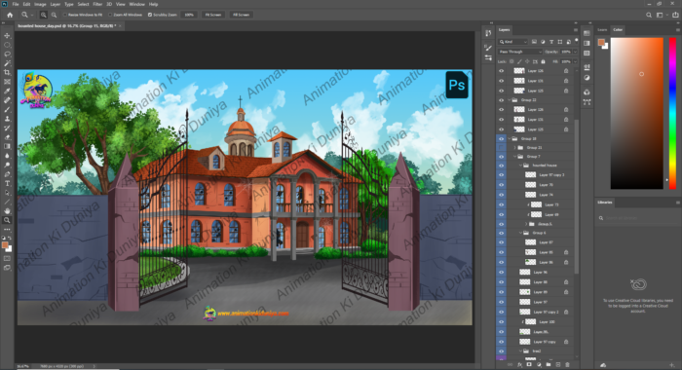Collapse the Group 22 folder
This screenshot has height=370, width=682.
click(x=510, y=100)
